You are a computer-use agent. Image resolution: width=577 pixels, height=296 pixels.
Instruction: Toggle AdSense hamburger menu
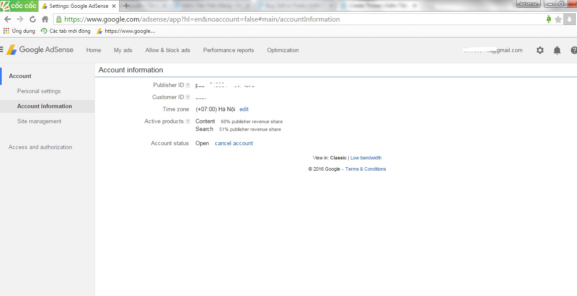(x=2, y=50)
